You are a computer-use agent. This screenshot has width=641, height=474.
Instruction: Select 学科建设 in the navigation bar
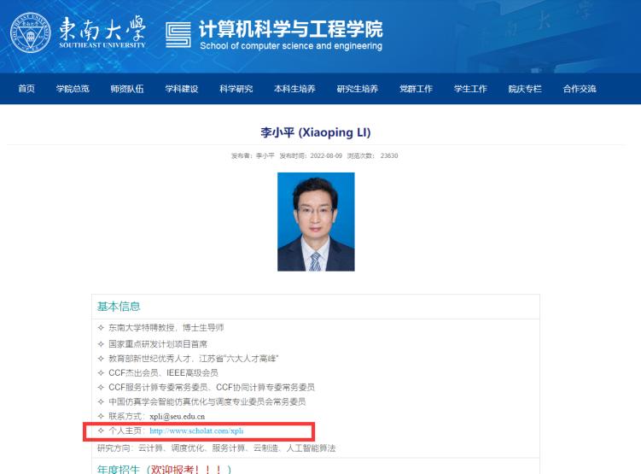(x=182, y=90)
